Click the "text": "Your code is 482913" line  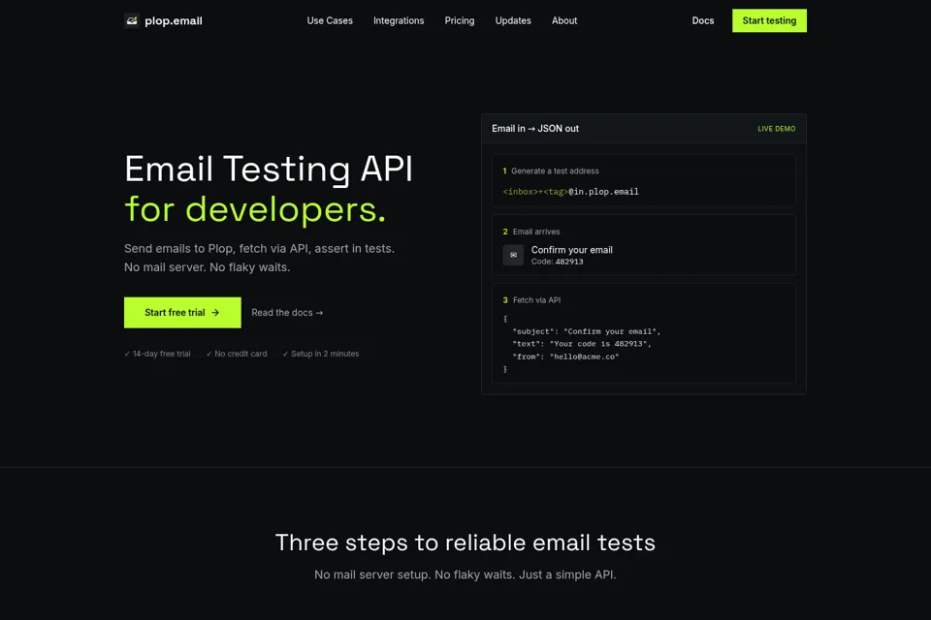581,344
